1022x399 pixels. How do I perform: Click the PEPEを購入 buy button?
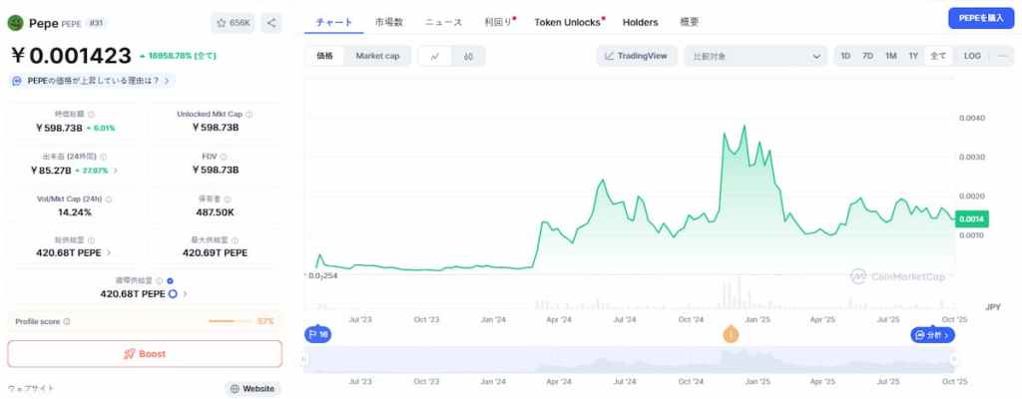click(x=979, y=18)
